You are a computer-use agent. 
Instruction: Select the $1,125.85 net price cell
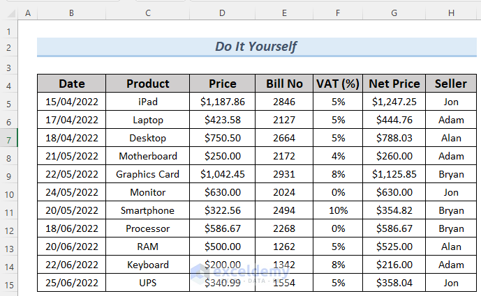pyautogui.click(x=394, y=174)
